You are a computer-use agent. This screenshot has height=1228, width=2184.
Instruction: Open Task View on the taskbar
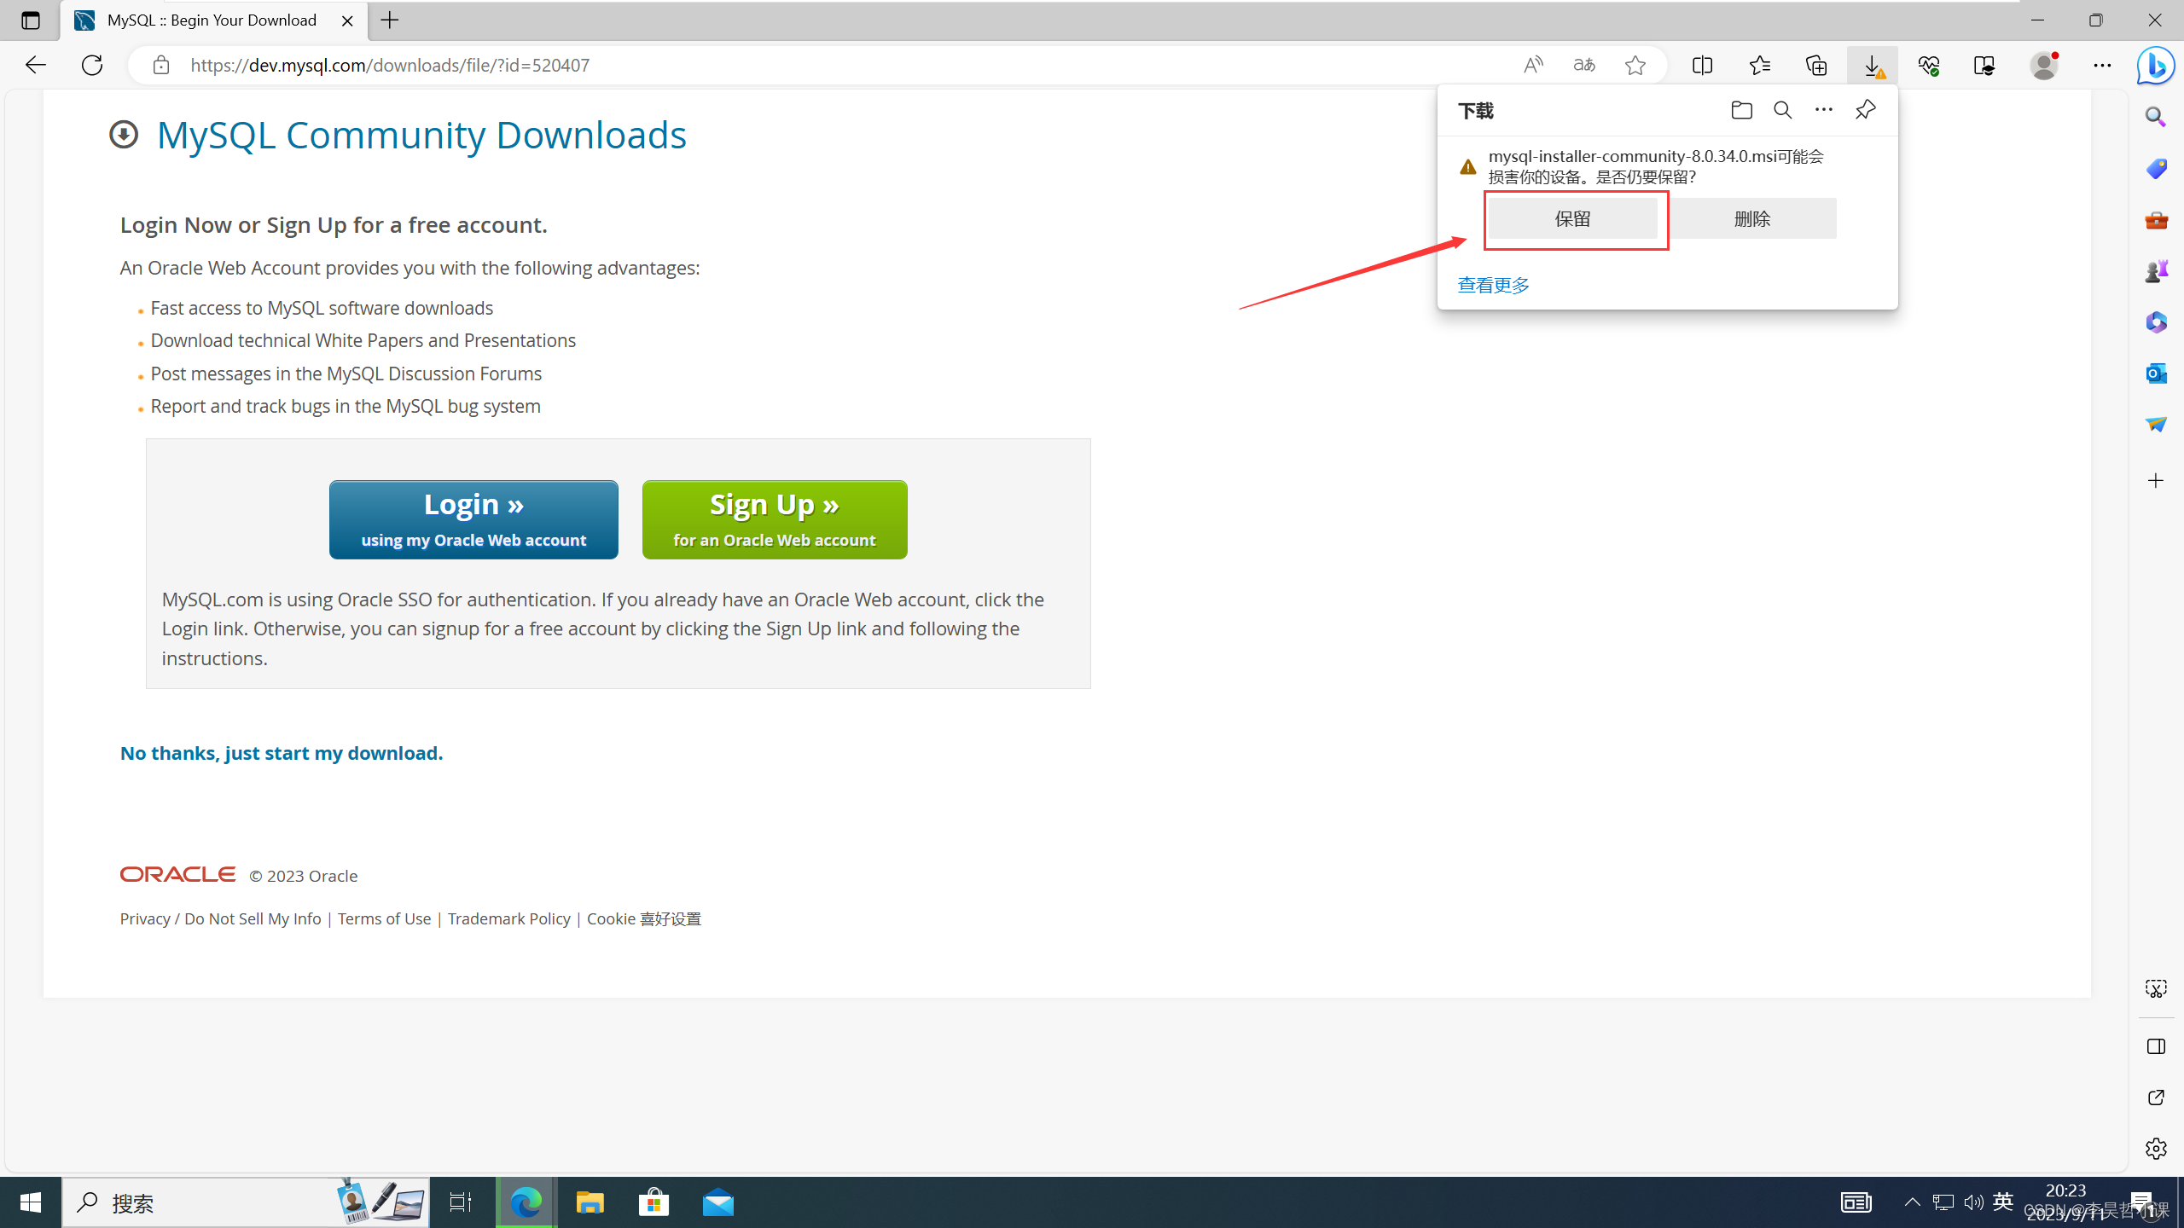pyautogui.click(x=461, y=1202)
